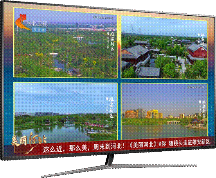
Task: Click the 雄安新区 caption in top-left panel
Action: [112, 42]
